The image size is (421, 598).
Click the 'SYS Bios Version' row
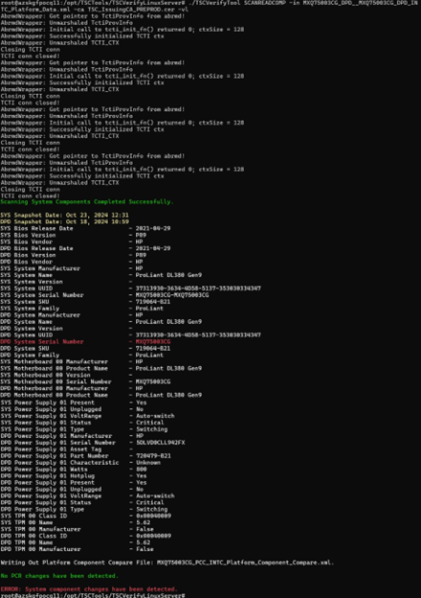(x=74, y=235)
